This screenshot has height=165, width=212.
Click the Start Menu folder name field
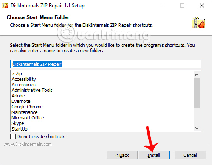(x=106, y=64)
